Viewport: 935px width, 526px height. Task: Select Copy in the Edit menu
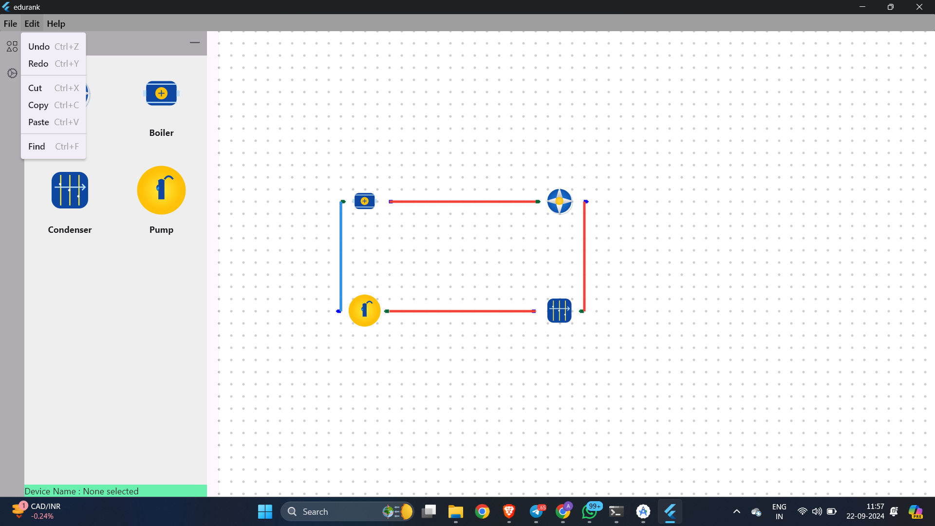click(x=54, y=105)
